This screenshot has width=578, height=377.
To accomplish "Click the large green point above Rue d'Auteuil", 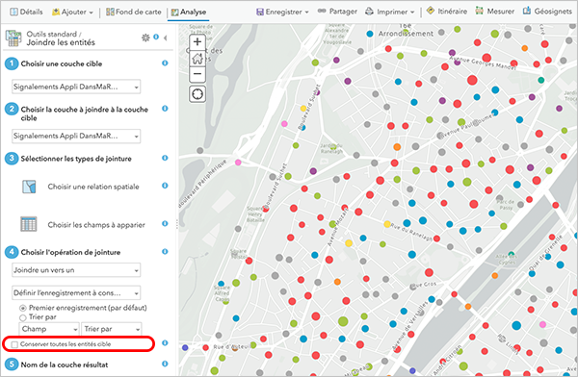I will [x=343, y=321].
